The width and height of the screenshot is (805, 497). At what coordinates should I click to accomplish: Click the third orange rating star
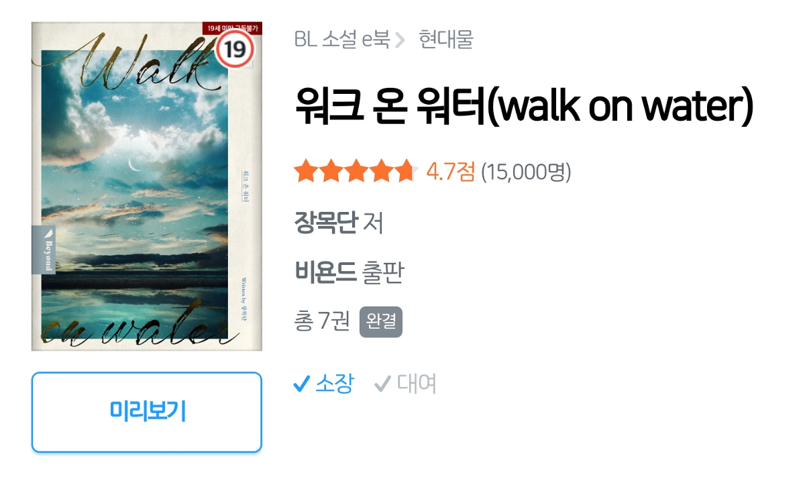pos(356,172)
